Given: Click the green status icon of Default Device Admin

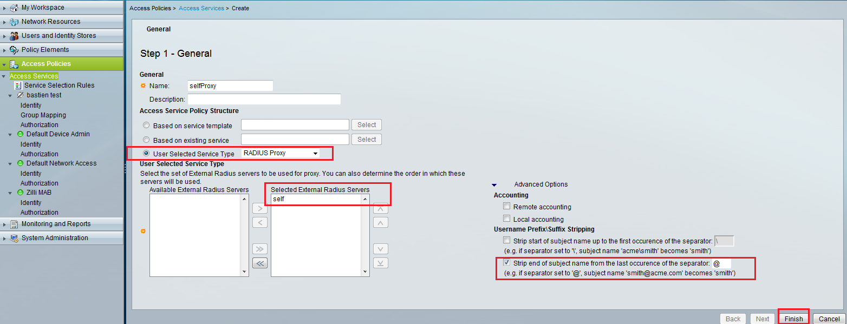Looking at the screenshot, I should [21, 134].
